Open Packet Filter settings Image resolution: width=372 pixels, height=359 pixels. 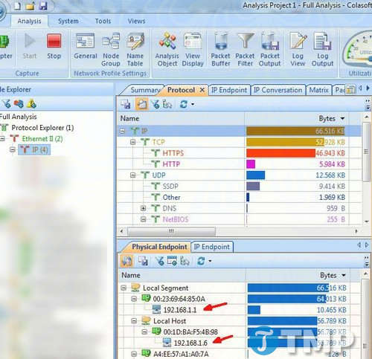click(245, 50)
